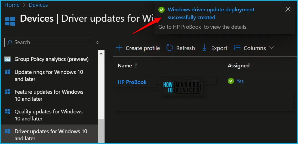
Task: Open the Columns dropdown
Action: tap(254, 48)
